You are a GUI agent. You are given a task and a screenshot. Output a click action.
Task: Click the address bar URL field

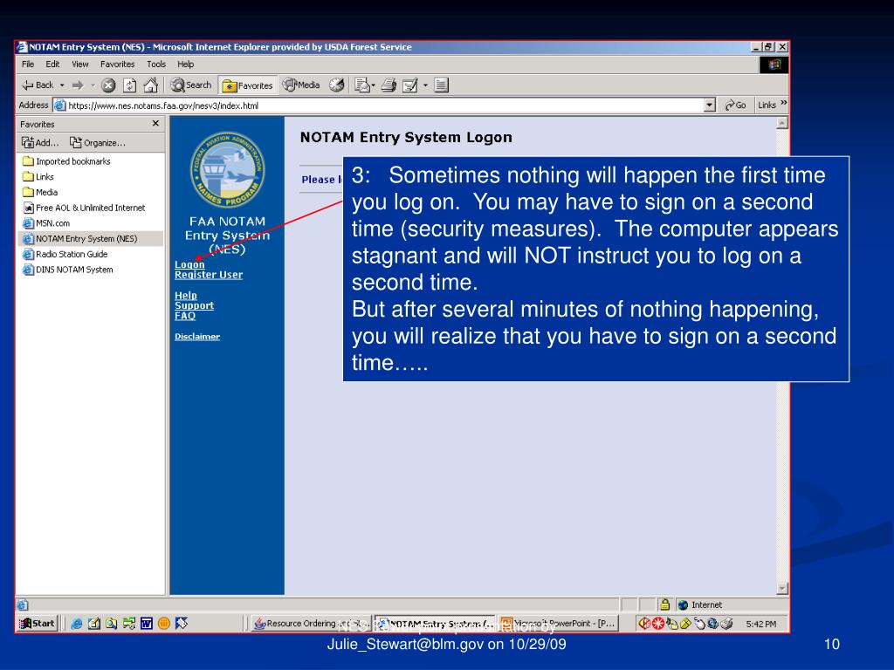point(379,106)
